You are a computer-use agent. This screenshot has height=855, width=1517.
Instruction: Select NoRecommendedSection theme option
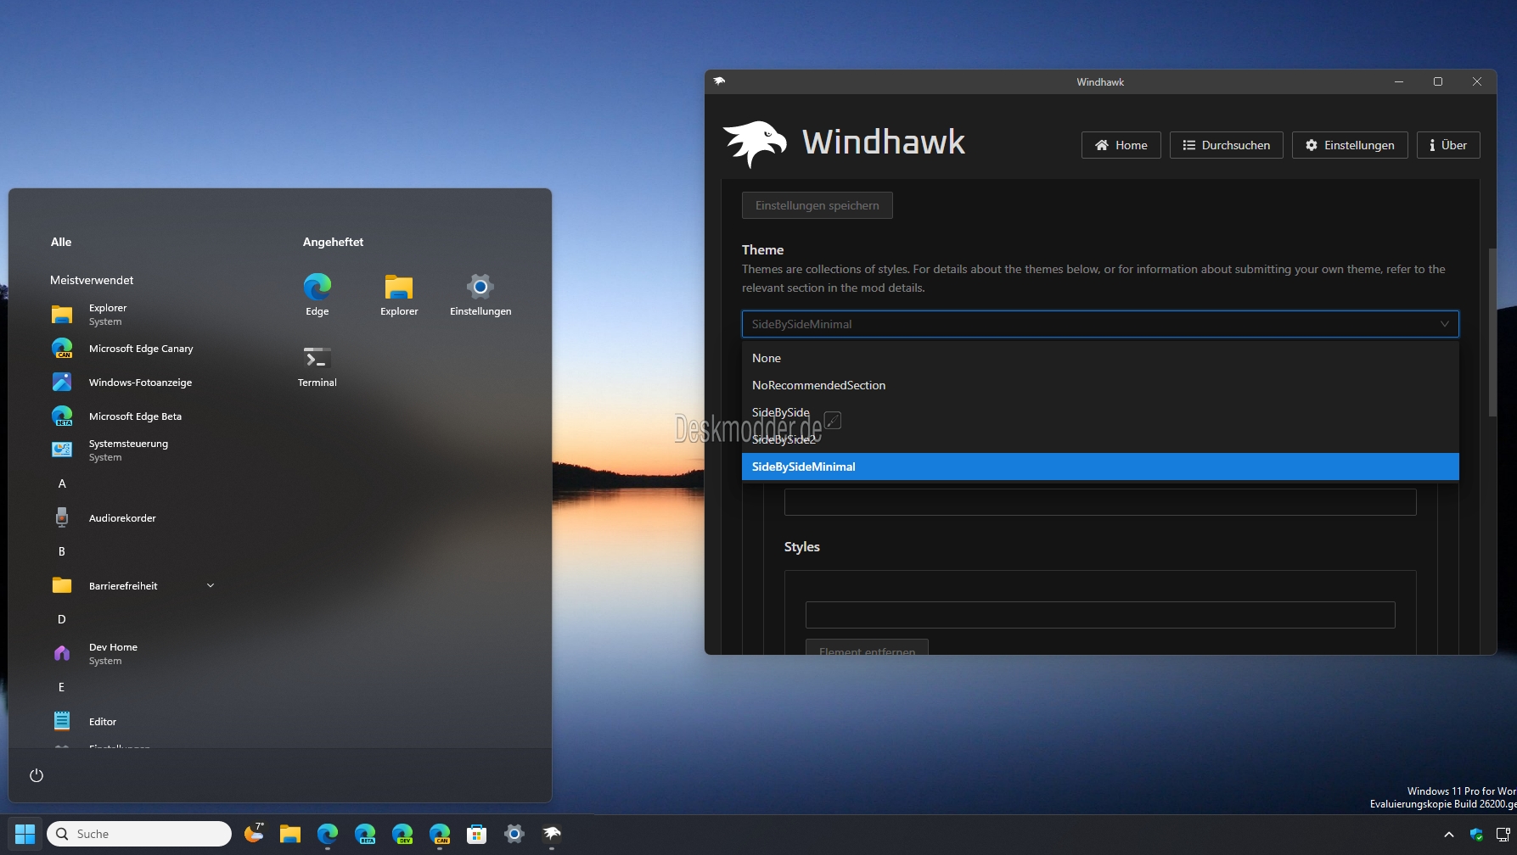1100,385
